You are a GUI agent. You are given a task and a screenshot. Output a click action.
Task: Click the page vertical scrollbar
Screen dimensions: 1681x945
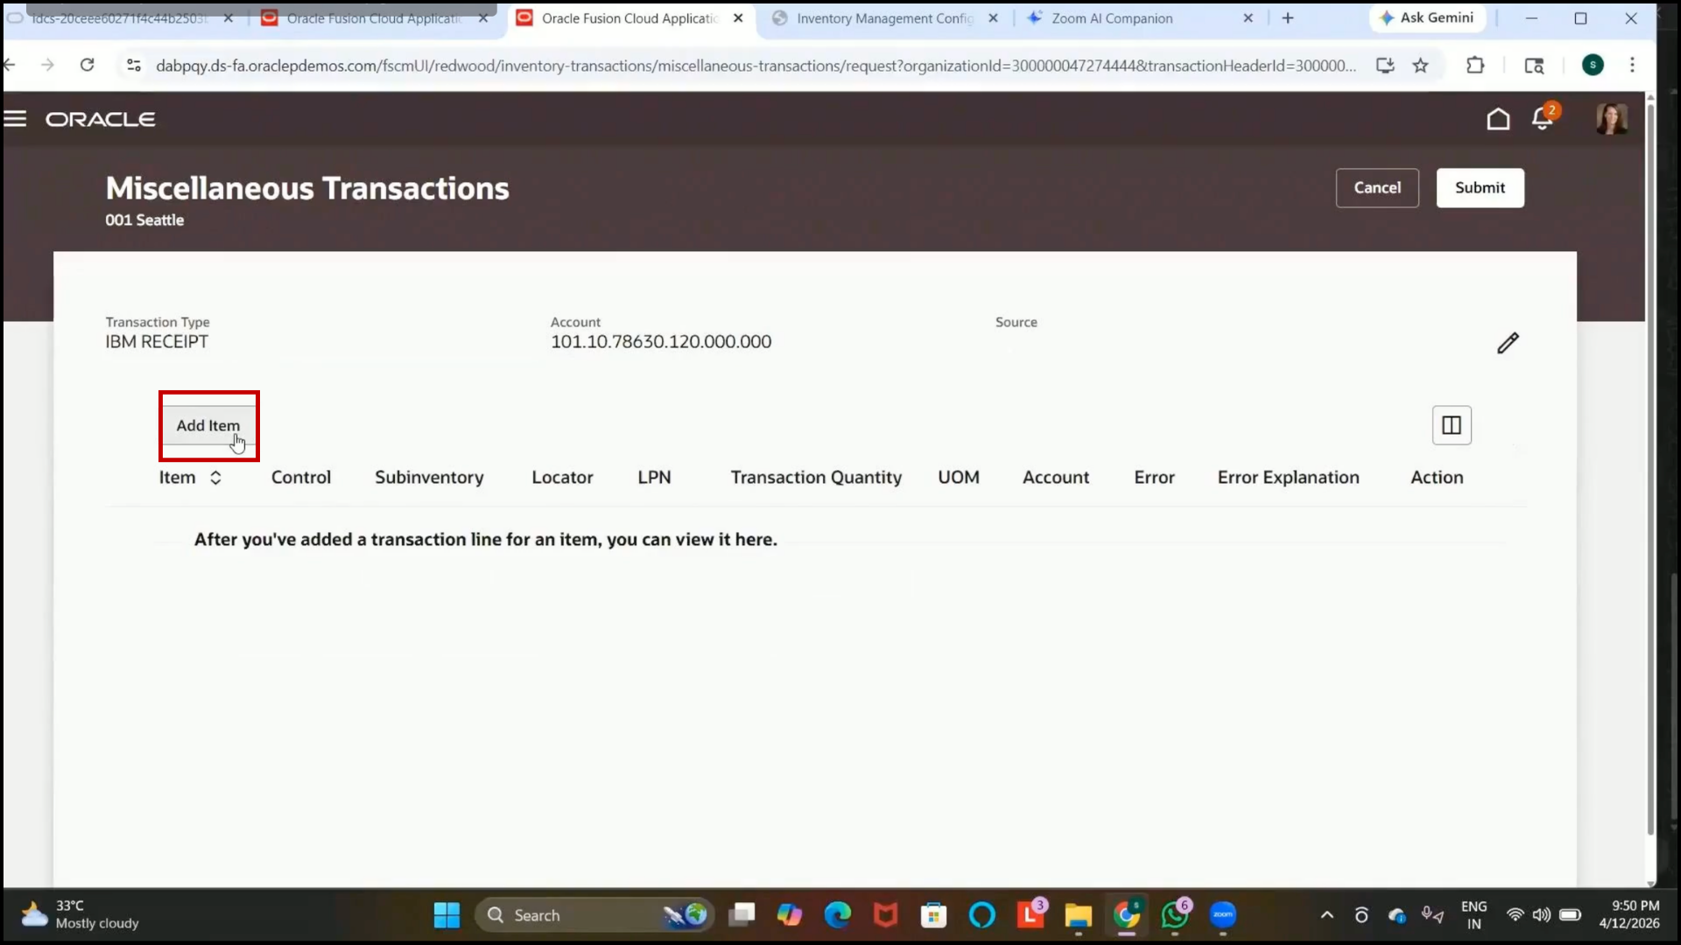pyautogui.click(x=1650, y=471)
